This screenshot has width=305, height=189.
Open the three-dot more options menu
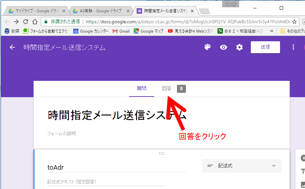tap(293, 47)
